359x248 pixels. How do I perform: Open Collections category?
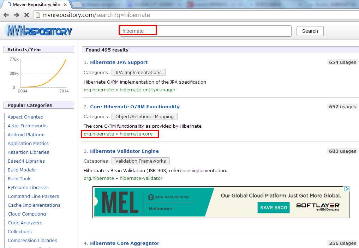20,231
